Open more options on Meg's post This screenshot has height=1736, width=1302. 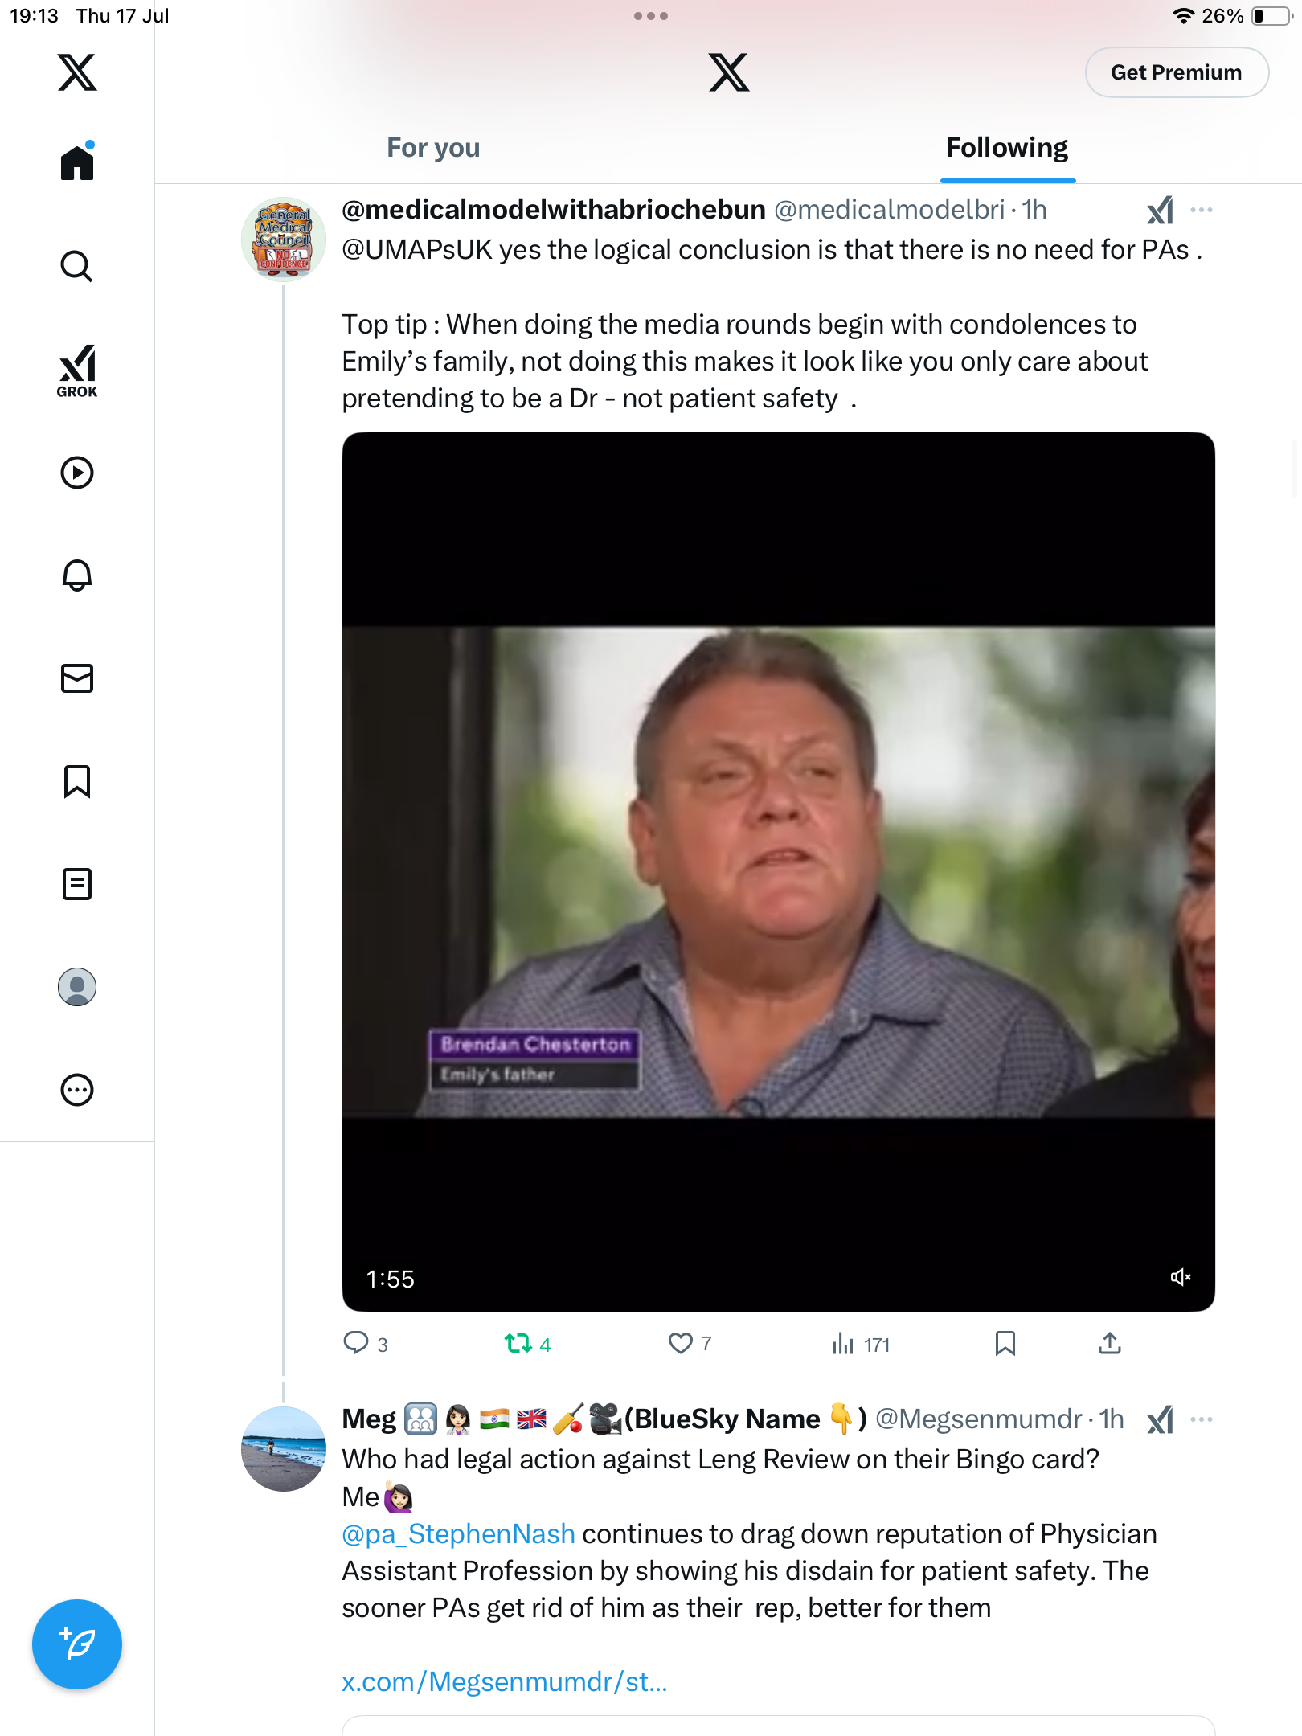coord(1202,1419)
